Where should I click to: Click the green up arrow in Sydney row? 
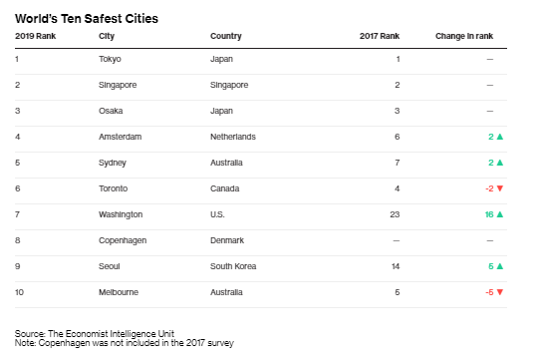[500, 163]
